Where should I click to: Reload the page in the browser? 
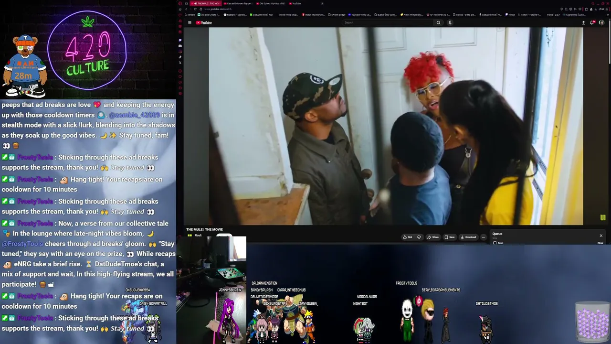pos(195,9)
